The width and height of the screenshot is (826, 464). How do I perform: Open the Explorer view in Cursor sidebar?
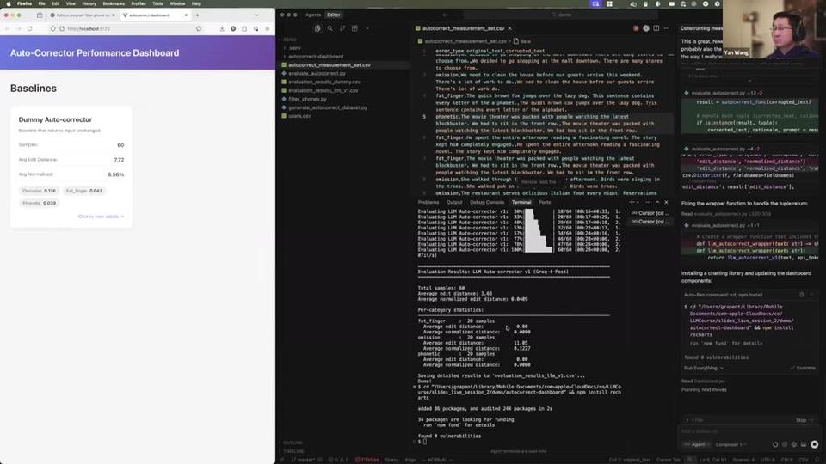[x=317, y=28]
